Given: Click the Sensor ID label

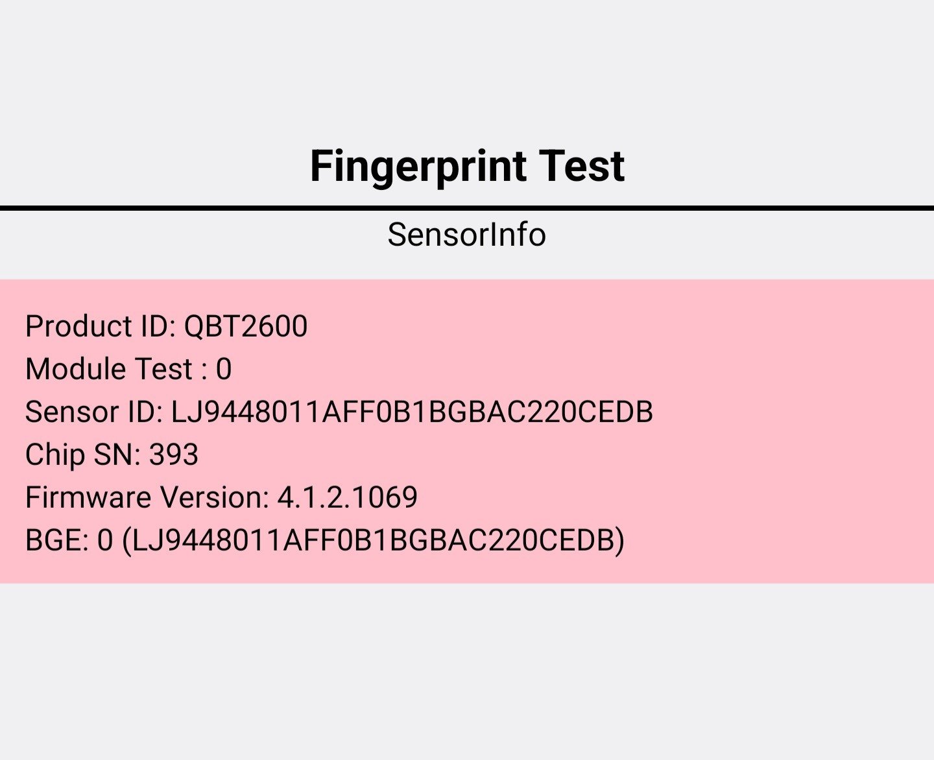Looking at the screenshot, I should pyautogui.click(x=93, y=412).
